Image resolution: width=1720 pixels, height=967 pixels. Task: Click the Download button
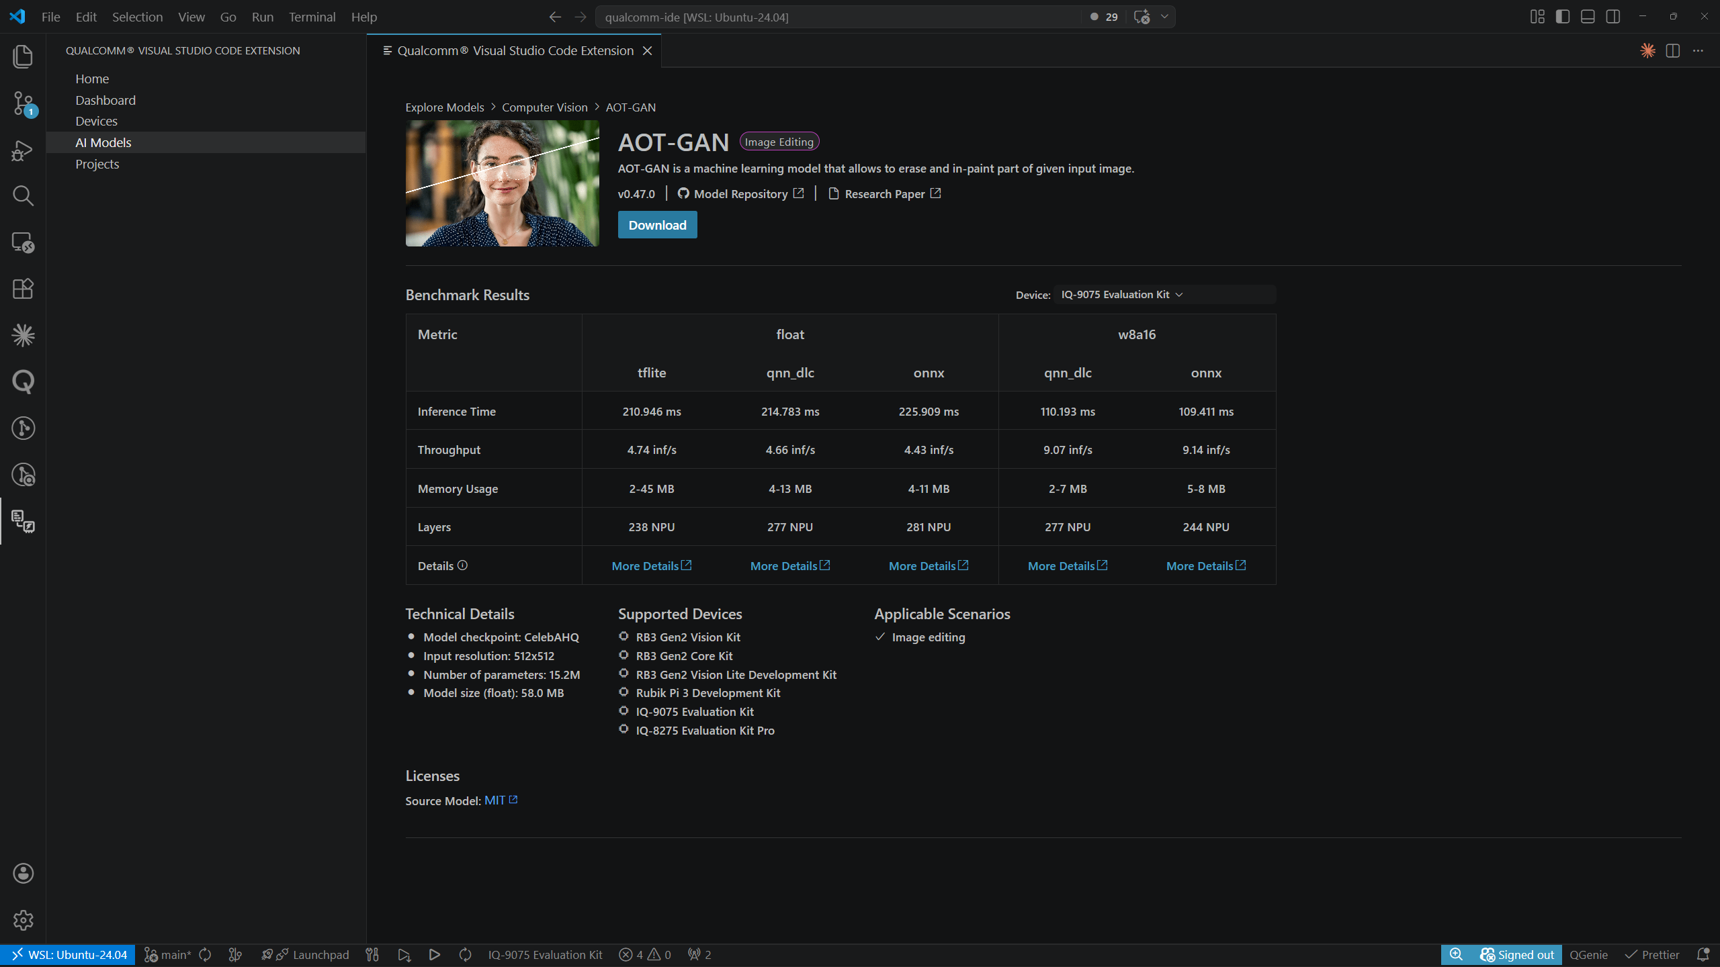point(657,225)
